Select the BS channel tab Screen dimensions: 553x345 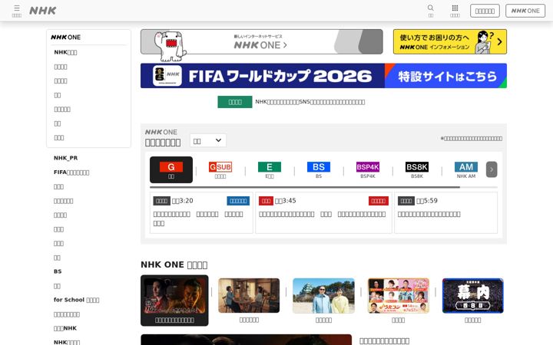pos(319,169)
